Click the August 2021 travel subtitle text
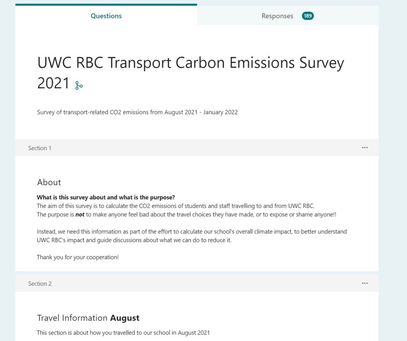 point(123,332)
